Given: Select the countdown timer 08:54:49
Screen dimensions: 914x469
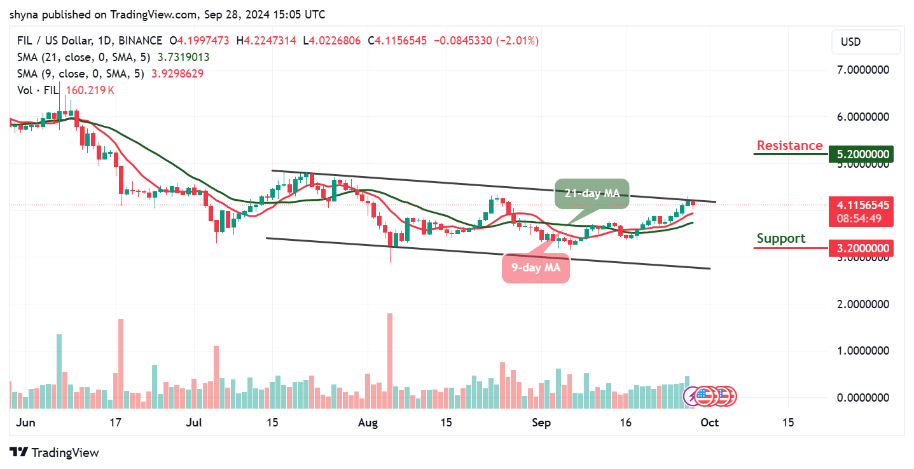Looking at the screenshot, I should 860,219.
